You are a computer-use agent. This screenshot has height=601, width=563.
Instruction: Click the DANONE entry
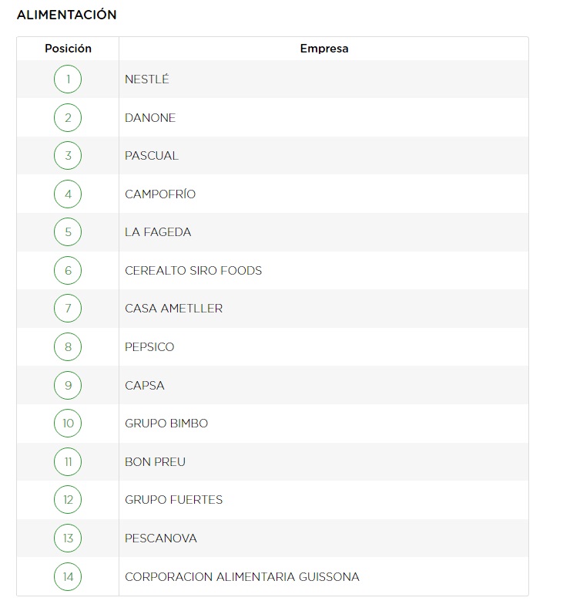[150, 118]
